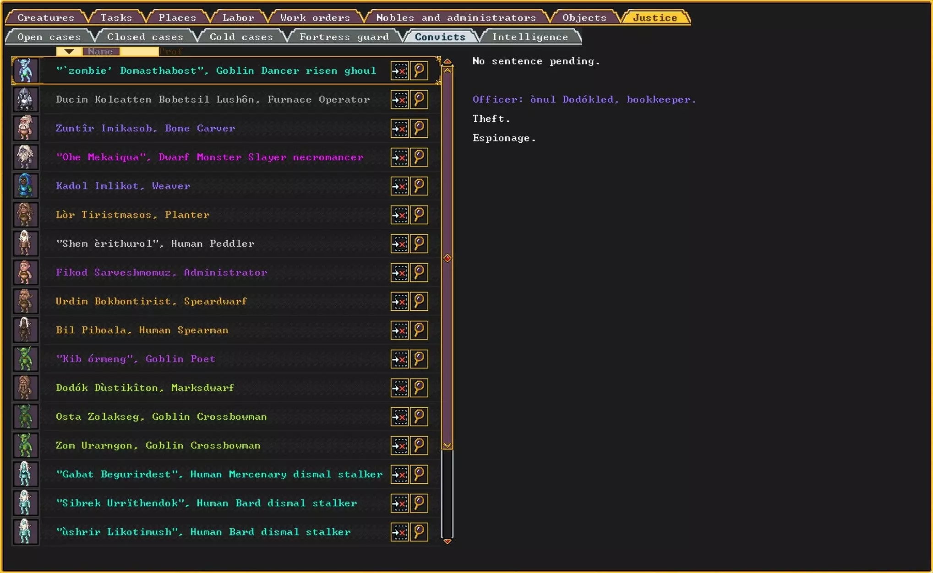This screenshot has width=933, height=573.
Task: Select Fikod Sarveshmomuz, Administrator entry
Action: 161,273
